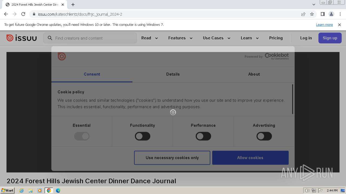Share this page icon in address bar

coord(303,14)
